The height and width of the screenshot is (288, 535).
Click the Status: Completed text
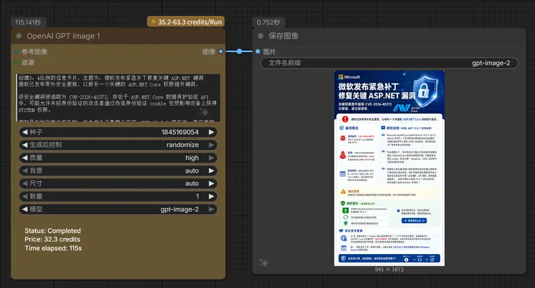click(53, 231)
